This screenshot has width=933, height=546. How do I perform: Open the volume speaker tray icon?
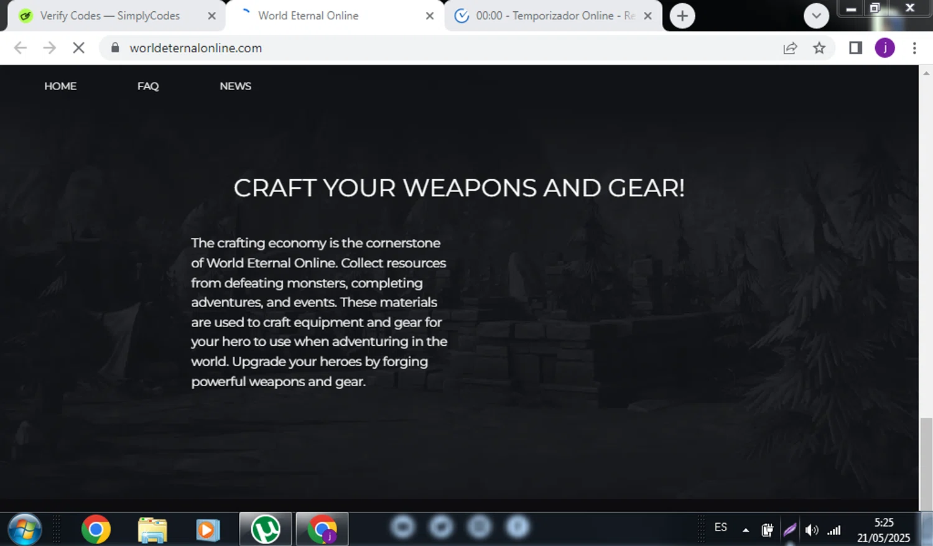(x=812, y=530)
